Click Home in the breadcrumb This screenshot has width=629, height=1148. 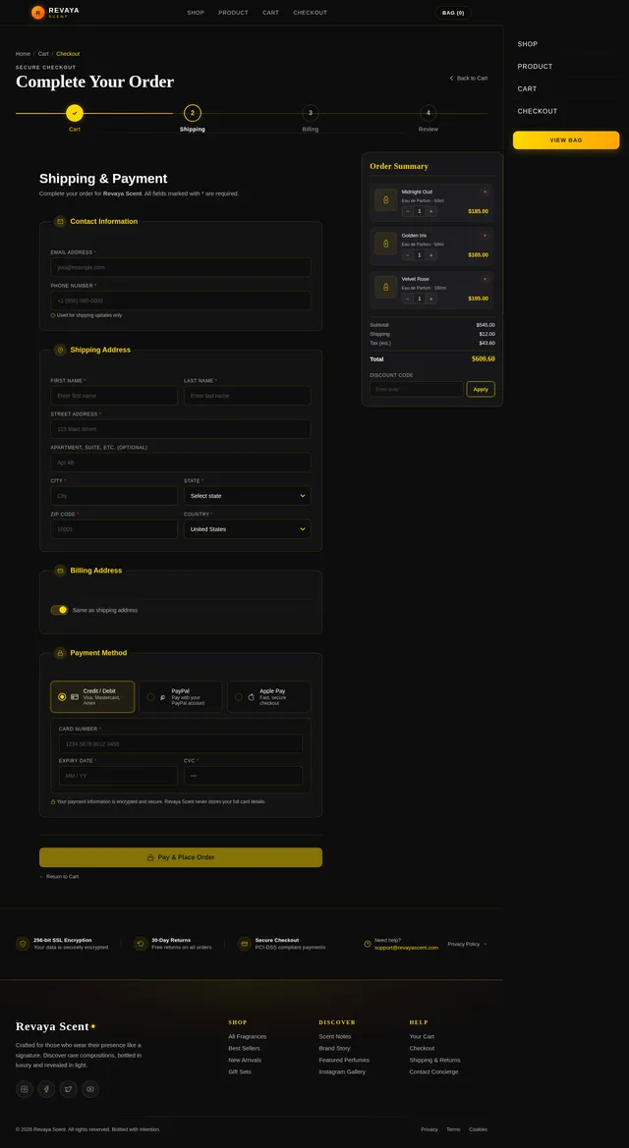coord(23,53)
